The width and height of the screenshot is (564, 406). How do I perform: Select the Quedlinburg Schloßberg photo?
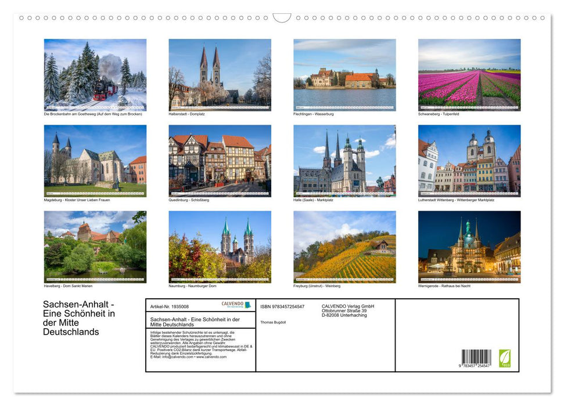(x=220, y=160)
